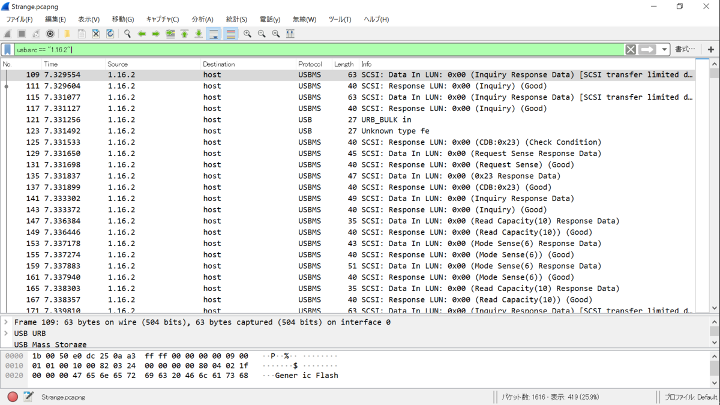Screen dimensions: 720x405
Task: Open the ファイル(F) menu
Action: pyautogui.click(x=19, y=19)
